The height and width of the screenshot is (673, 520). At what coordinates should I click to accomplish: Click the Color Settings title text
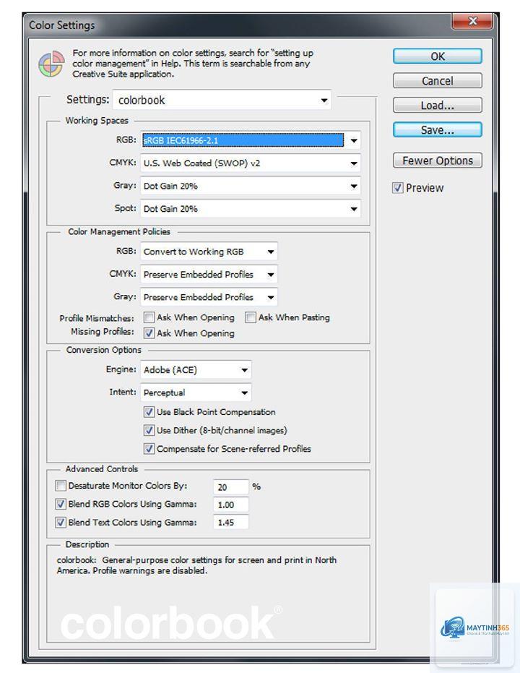click(x=61, y=25)
